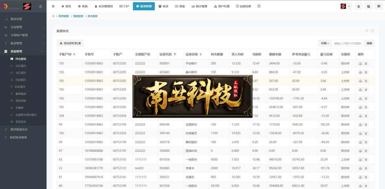Open 历史委托 in the sidebar

pyautogui.click(x=21, y=80)
